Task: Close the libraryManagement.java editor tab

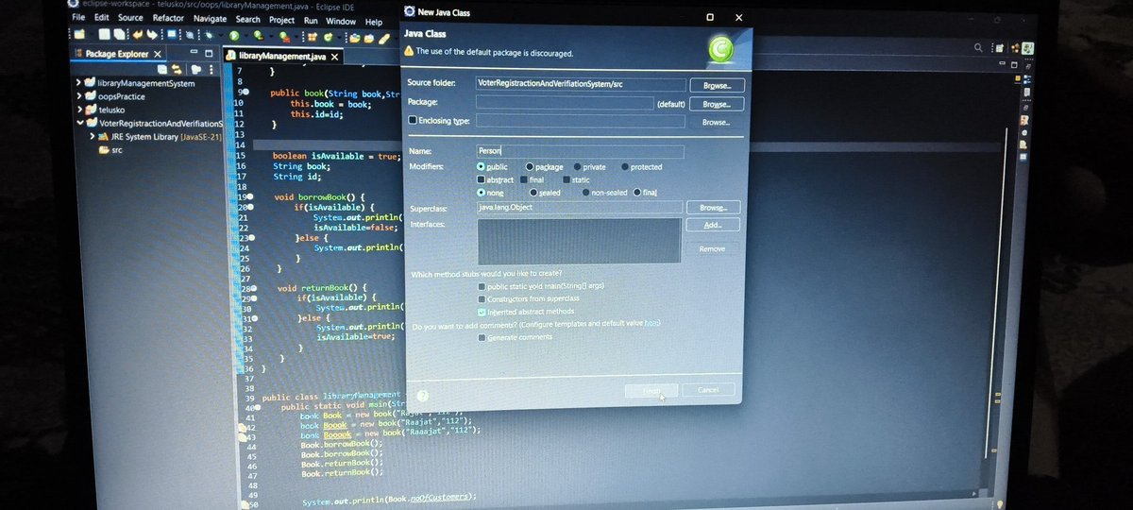Action: 334,57
